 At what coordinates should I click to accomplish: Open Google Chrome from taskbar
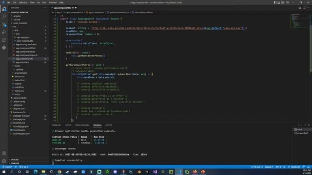point(59,172)
